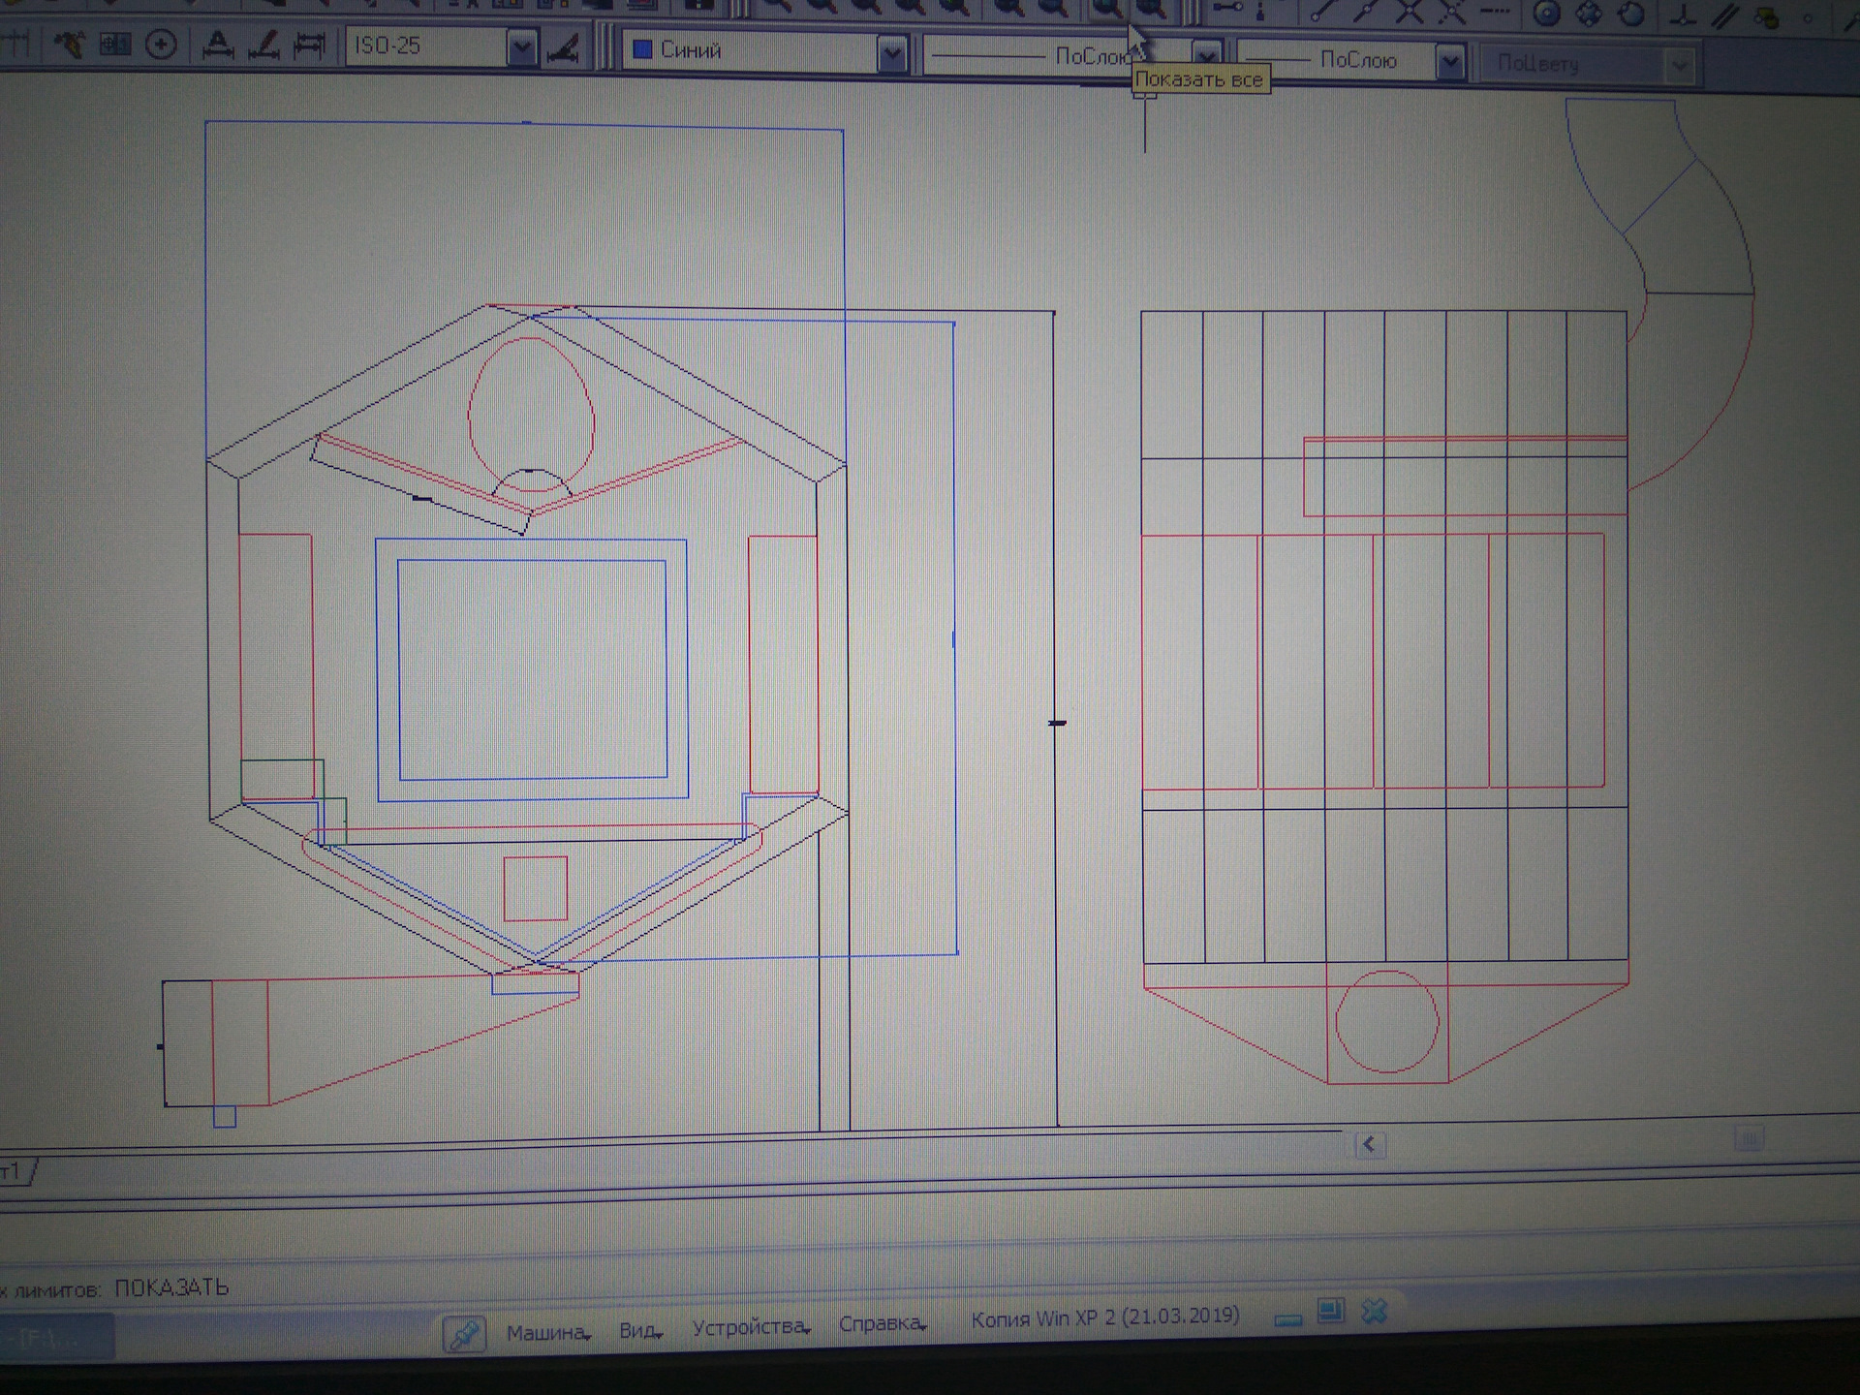Click the horizontal scrollbar left arrow
This screenshot has height=1395, width=1860.
click(x=1369, y=1145)
